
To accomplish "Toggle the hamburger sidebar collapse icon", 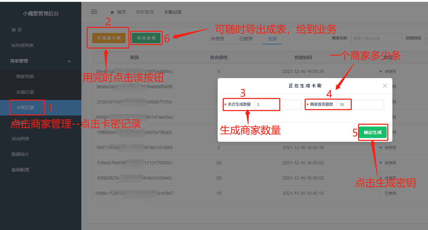I will (94, 12).
